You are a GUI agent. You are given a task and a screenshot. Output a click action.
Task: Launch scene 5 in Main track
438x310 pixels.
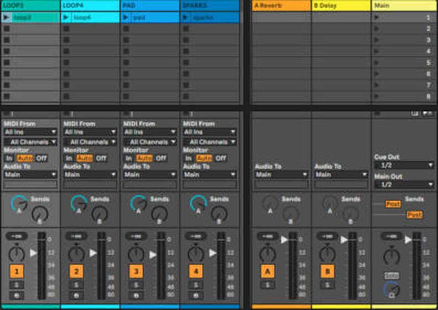coord(376,62)
